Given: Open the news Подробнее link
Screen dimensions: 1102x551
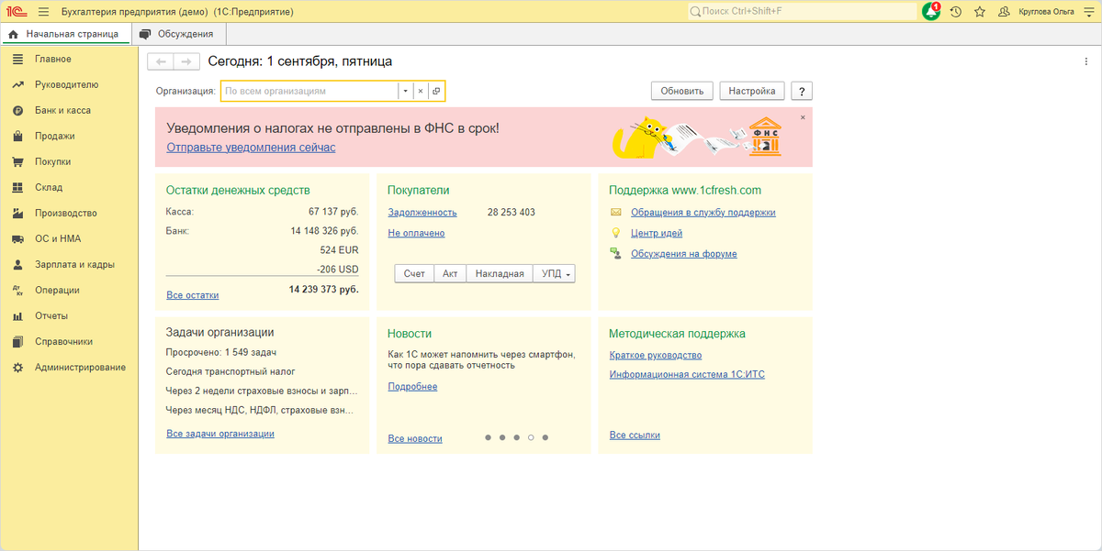Looking at the screenshot, I should tap(412, 386).
